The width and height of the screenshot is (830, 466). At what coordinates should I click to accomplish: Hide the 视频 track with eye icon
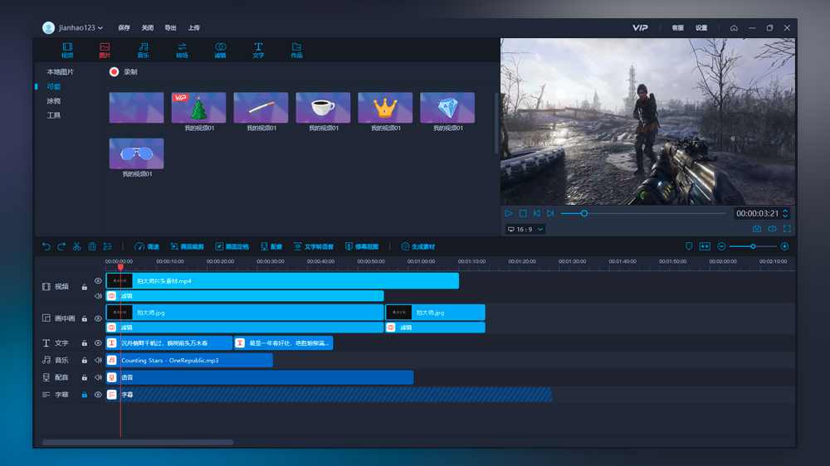(x=98, y=281)
